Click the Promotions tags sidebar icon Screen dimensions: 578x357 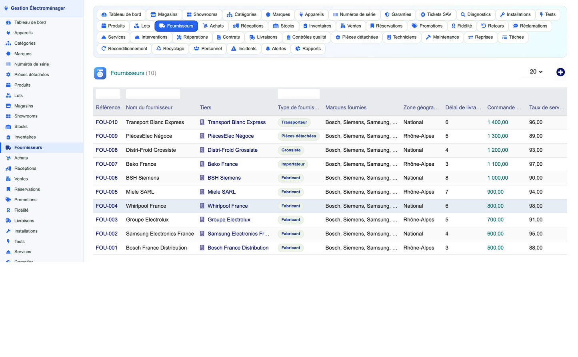tap(8, 200)
